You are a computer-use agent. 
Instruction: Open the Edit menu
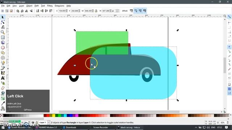(8, 6)
